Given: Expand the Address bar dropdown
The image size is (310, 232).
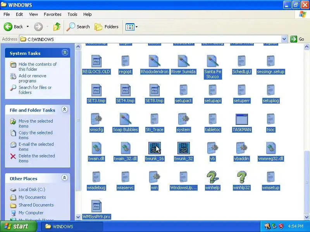Looking at the screenshot, I should click(284, 39).
